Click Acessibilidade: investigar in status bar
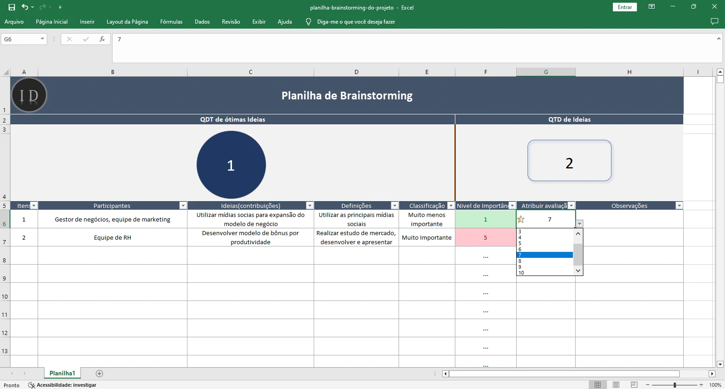 point(66,385)
